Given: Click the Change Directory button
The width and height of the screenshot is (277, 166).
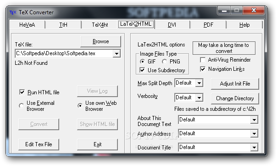Looking at the screenshot, I should click(x=235, y=98).
